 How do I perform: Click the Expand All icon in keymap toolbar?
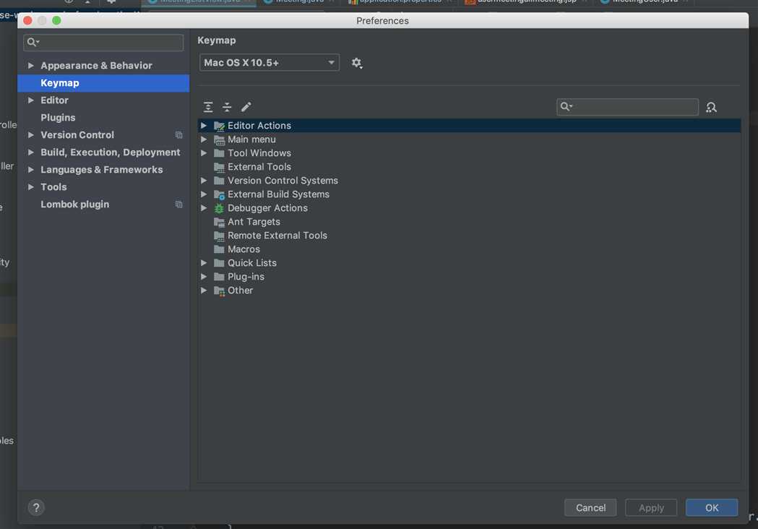(208, 107)
